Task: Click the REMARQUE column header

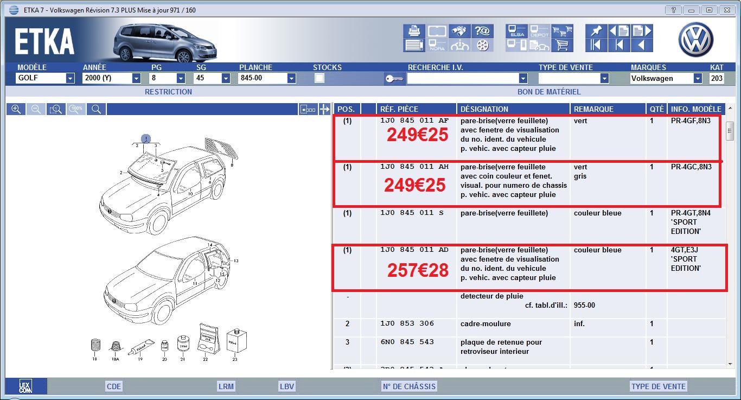Action: (608, 109)
